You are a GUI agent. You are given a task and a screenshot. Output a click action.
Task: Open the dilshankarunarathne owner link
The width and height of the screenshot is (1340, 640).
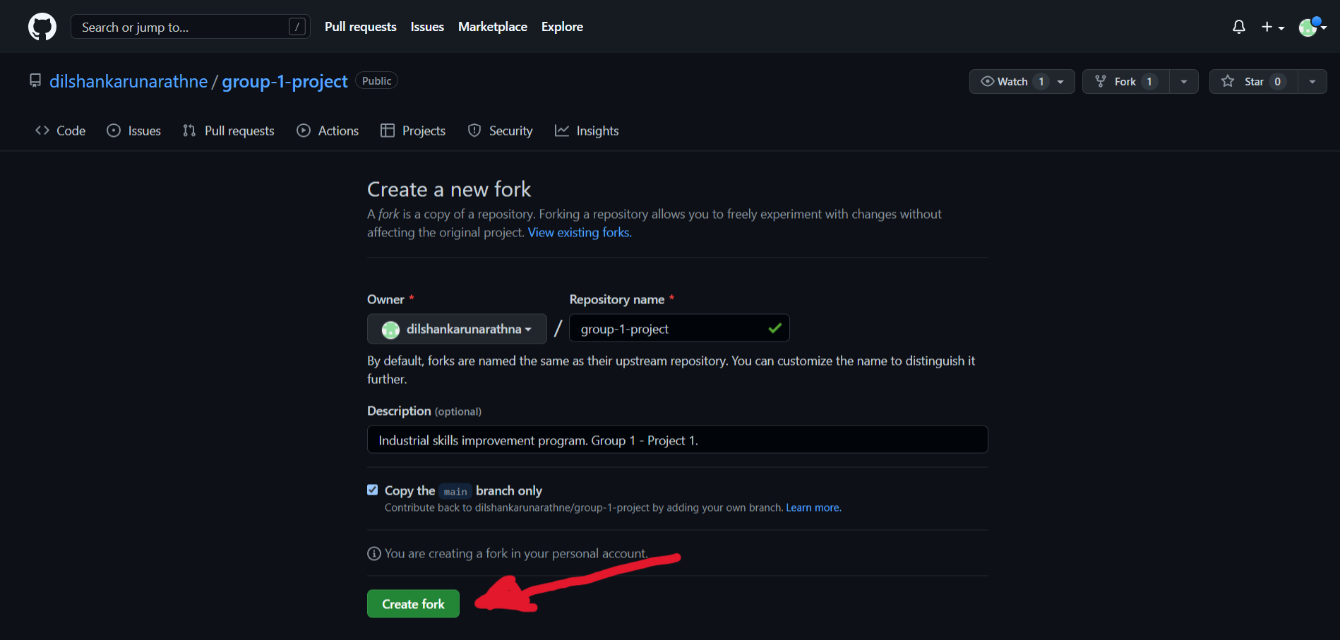(x=128, y=81)
